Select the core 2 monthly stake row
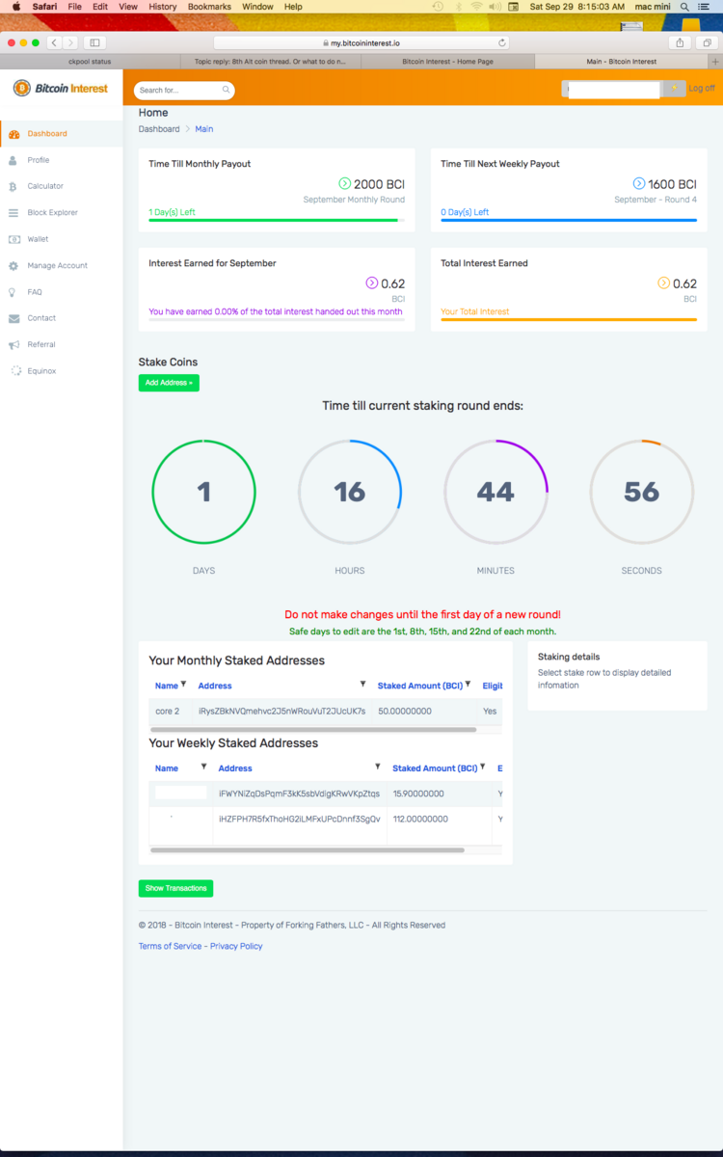The width and height of the screenshot is (723, 1157). pyautogui.click(x=326, y=711)
